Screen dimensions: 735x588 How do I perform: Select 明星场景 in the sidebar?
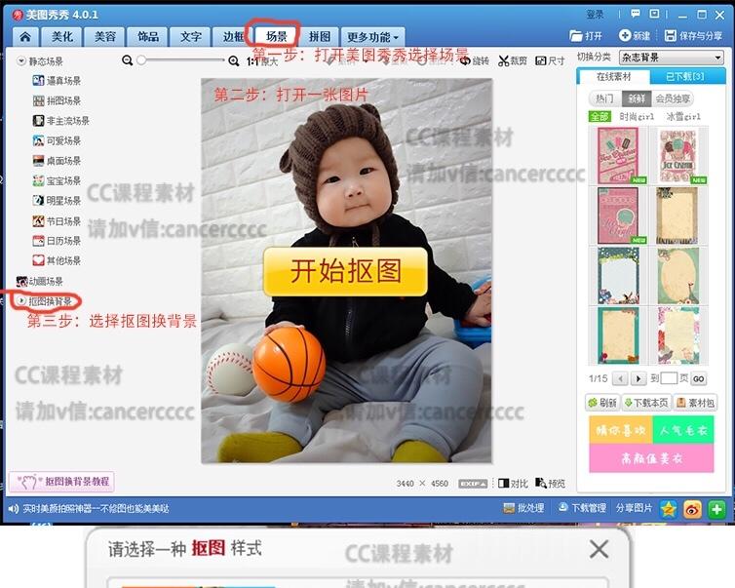click(57, 201)
